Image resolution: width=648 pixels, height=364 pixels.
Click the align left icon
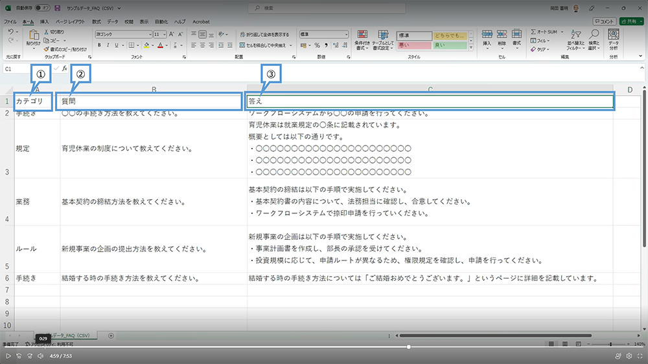(193, 45)
